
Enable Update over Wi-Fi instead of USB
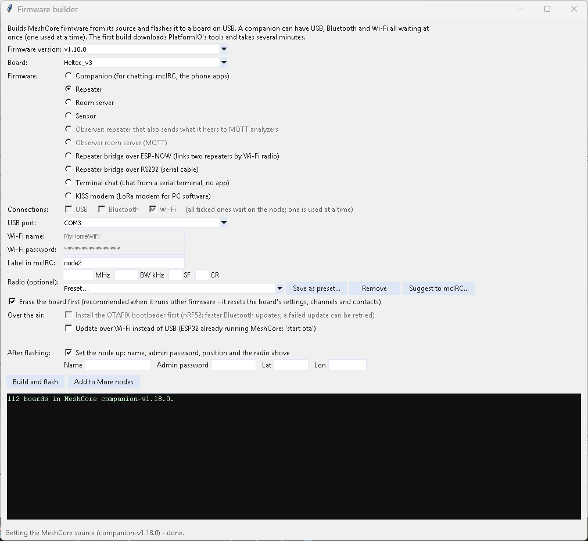(69, 328)
